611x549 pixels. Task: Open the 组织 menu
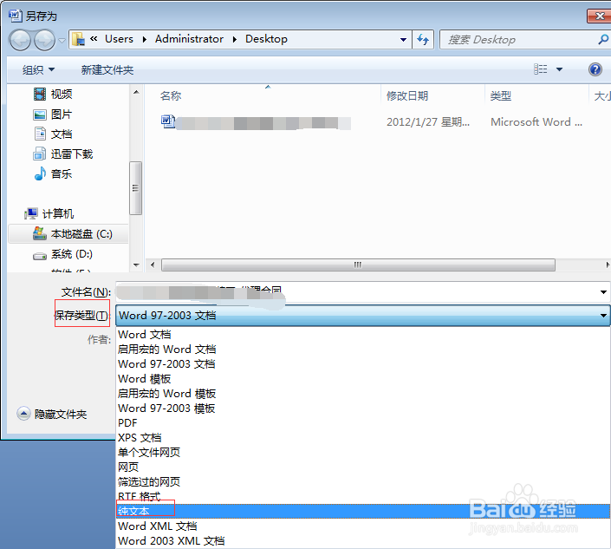coord(38,69)
